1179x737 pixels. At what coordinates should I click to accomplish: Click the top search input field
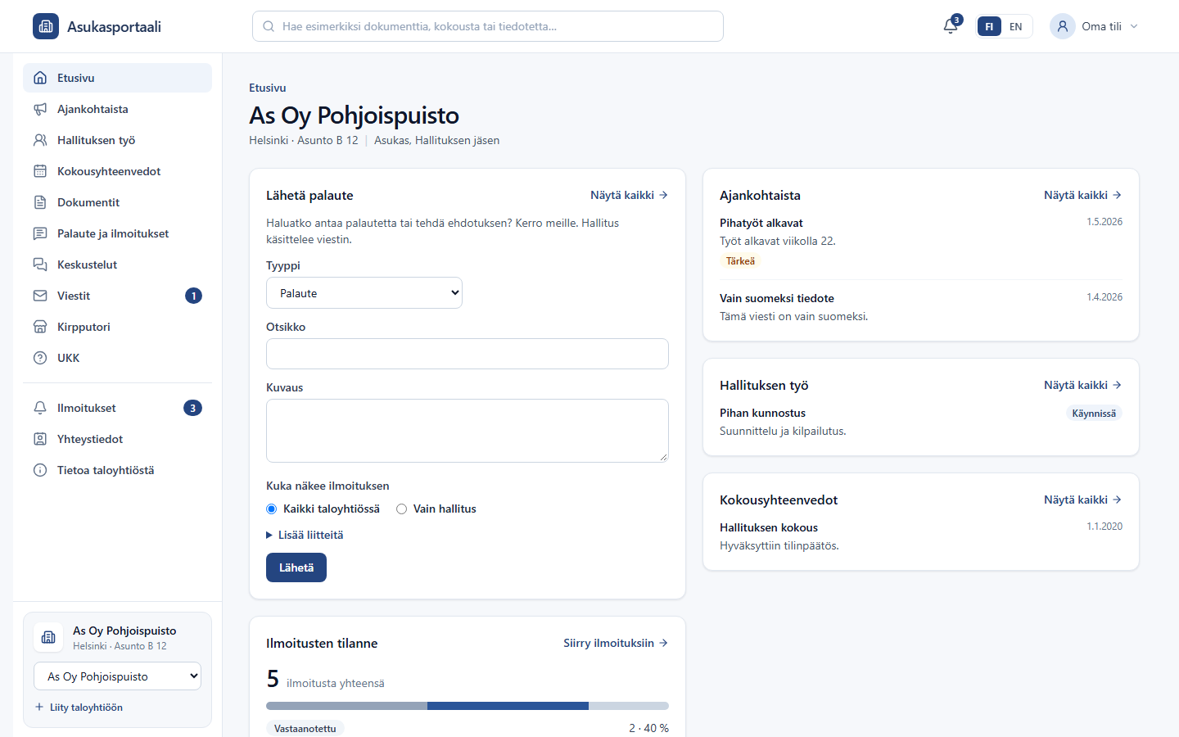pyautogui.click(x=488, y=26)
